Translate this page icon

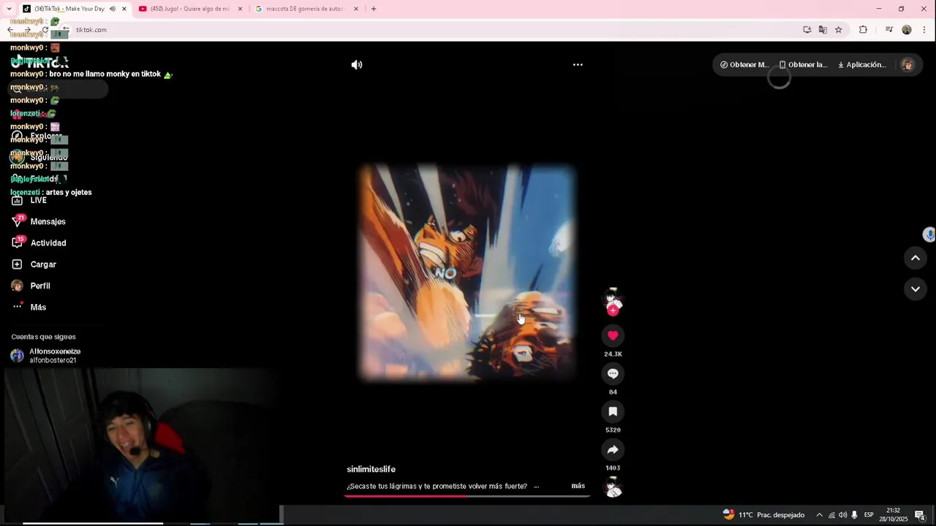823,30
